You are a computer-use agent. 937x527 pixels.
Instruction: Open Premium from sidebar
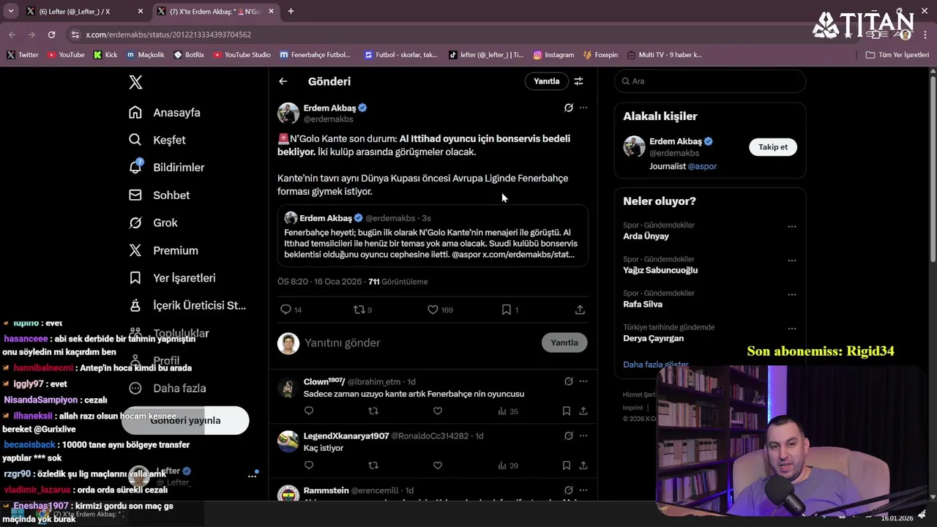(x=163, y=250)
